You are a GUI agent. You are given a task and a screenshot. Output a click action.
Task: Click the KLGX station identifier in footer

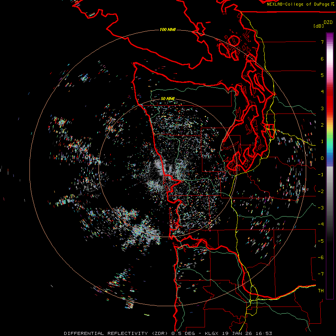pyautogui.click(x=212, y=333)
